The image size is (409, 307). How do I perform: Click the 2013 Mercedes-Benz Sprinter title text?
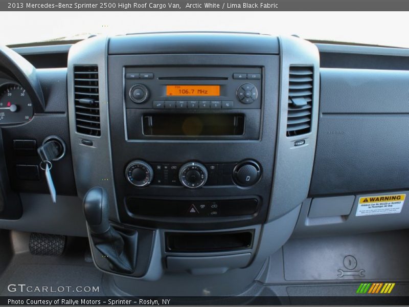click(94, 6)
